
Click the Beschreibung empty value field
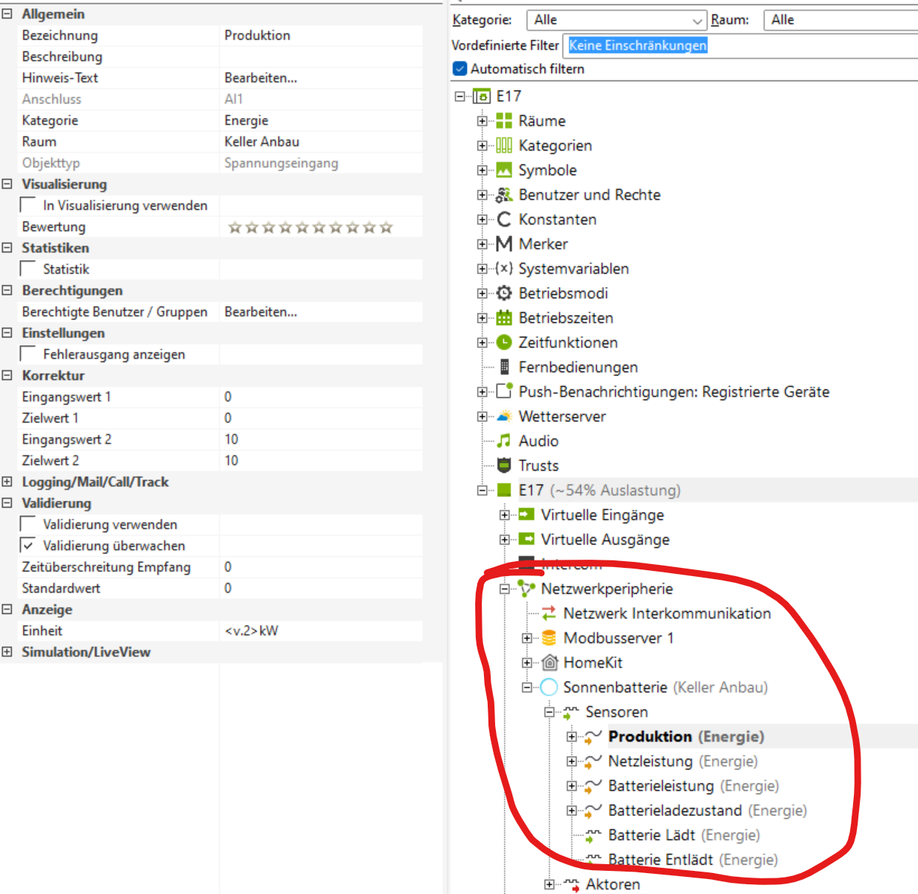click(x=321, y=57)
